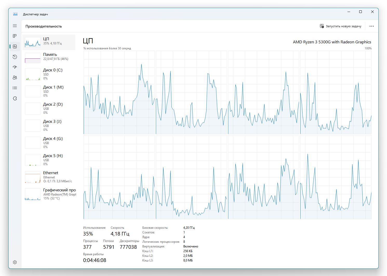The width and height of the screenshot is (387, 276).
Task: Click the L3 cache value '8,0 МБ'
Action: pos(188,260)
